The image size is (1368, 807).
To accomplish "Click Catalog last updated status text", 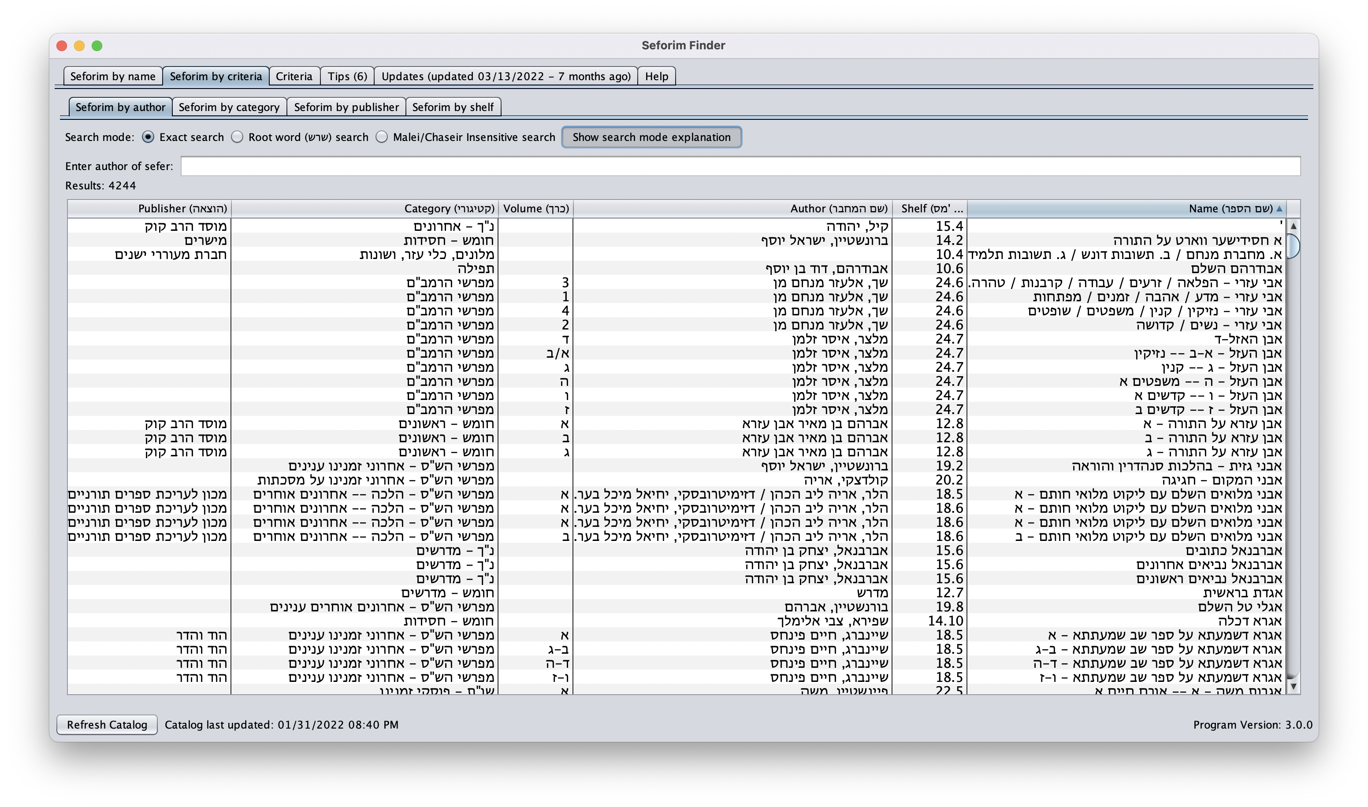I will (x=282, y=725).
